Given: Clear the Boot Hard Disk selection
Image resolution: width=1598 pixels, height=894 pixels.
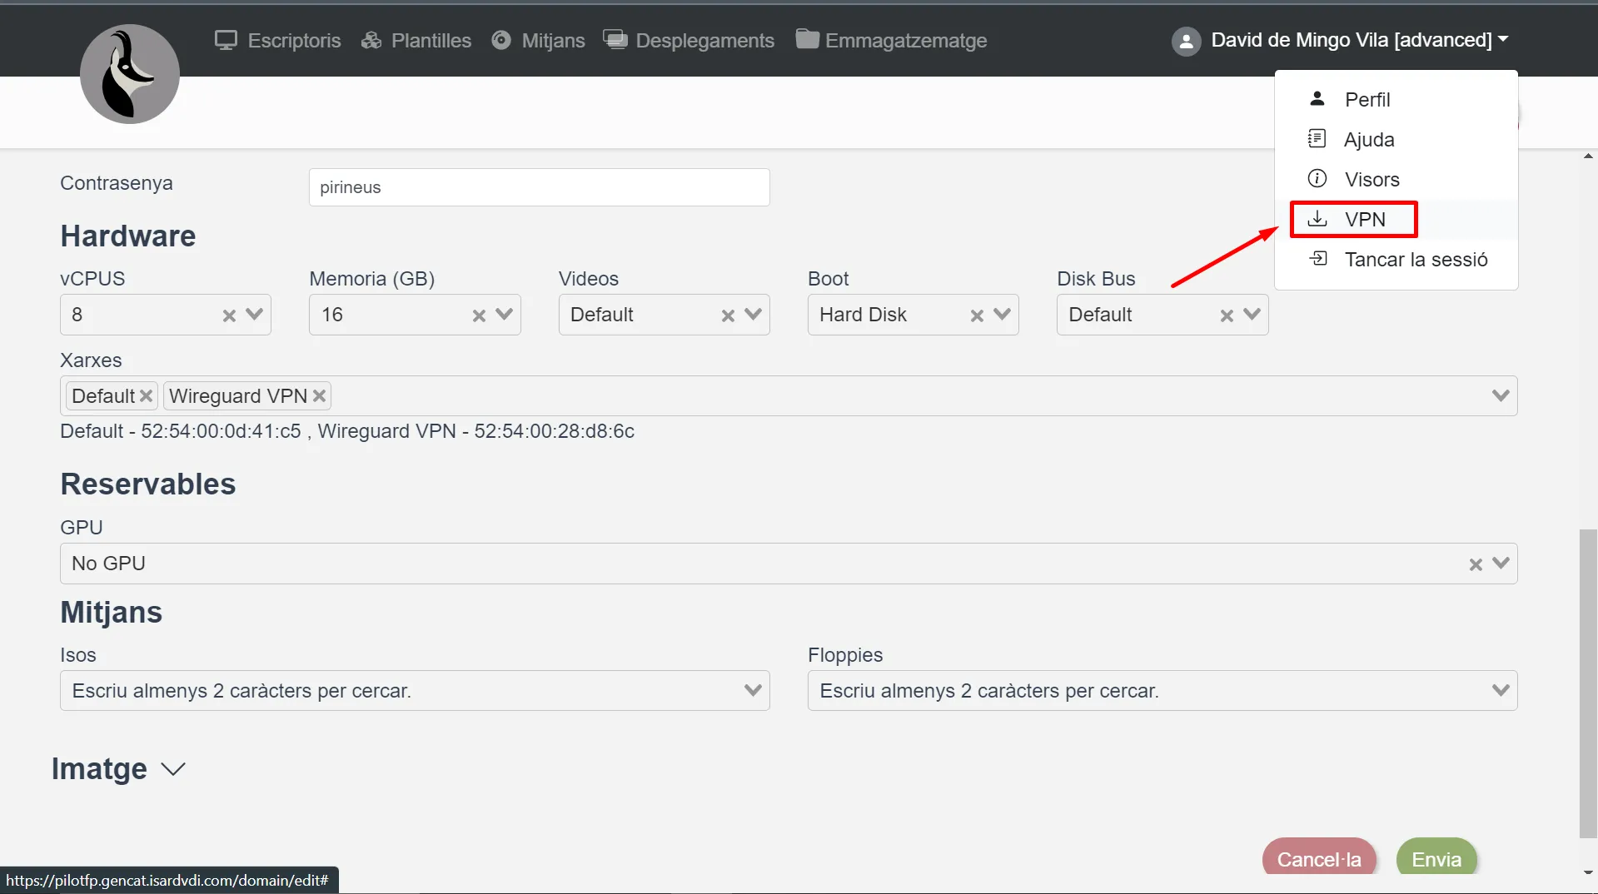Looking at the screenshot, I should [x=977, y=315].
